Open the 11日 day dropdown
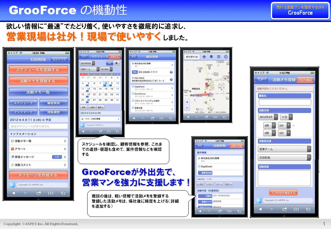 pyautogui.click(x=286, y=117)
